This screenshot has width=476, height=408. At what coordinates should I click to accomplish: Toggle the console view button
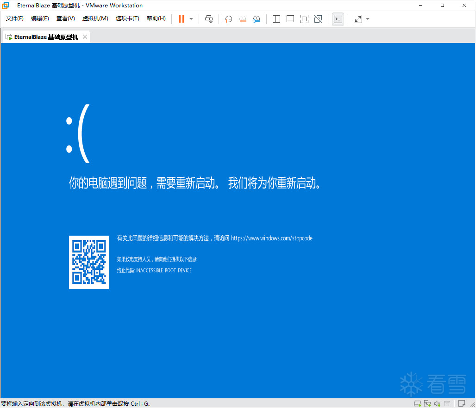click(x=338, y=19)
